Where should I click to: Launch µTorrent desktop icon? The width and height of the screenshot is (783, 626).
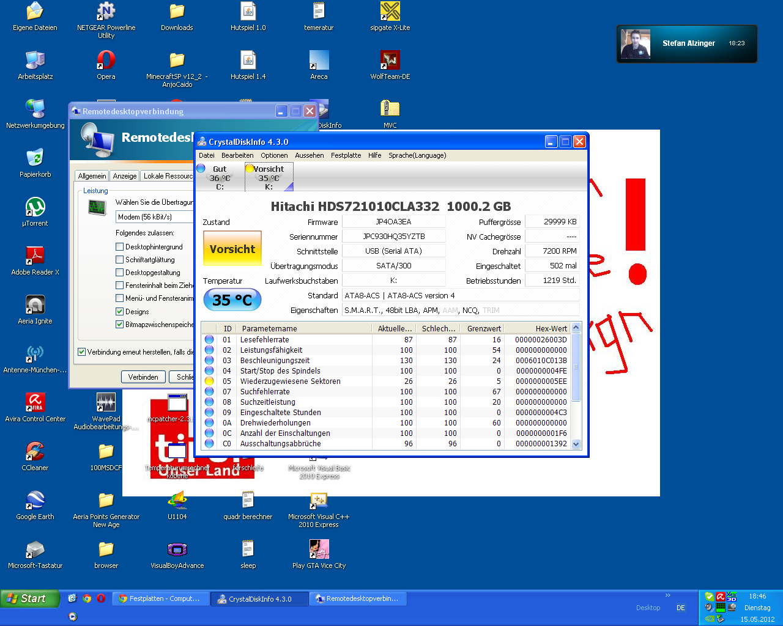click(x=35, y=212)
